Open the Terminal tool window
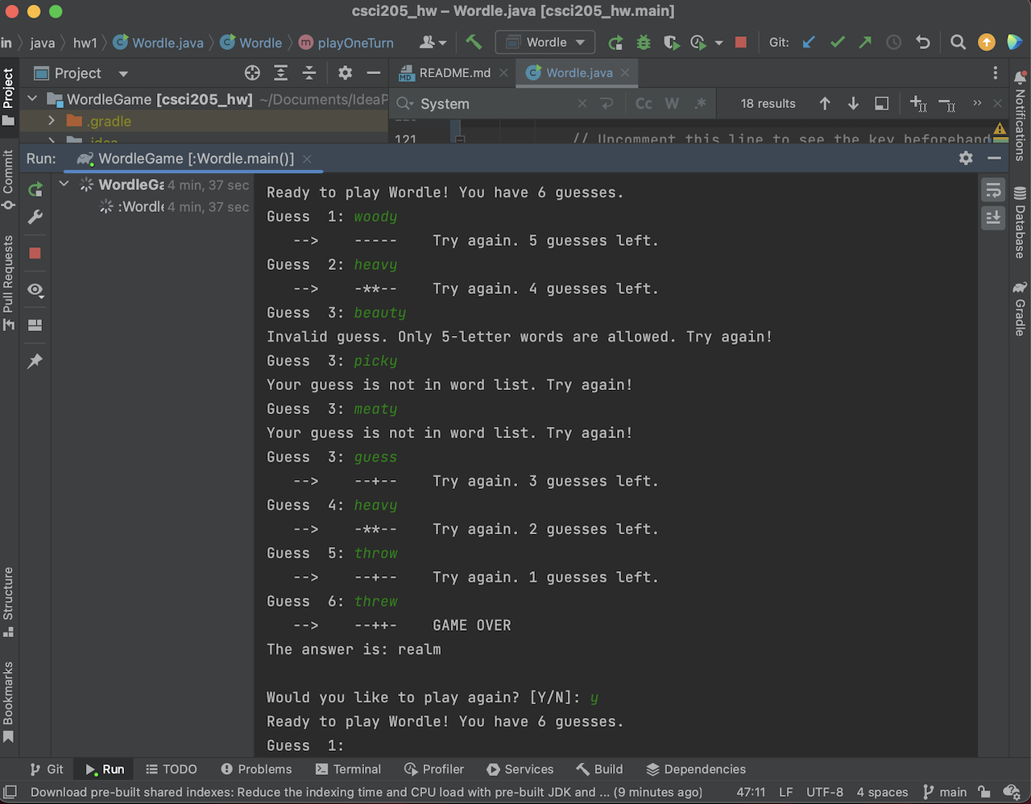 [348, 769]
